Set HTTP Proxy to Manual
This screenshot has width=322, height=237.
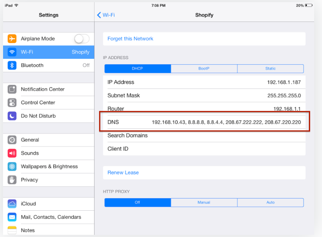(x=204, y=202)
